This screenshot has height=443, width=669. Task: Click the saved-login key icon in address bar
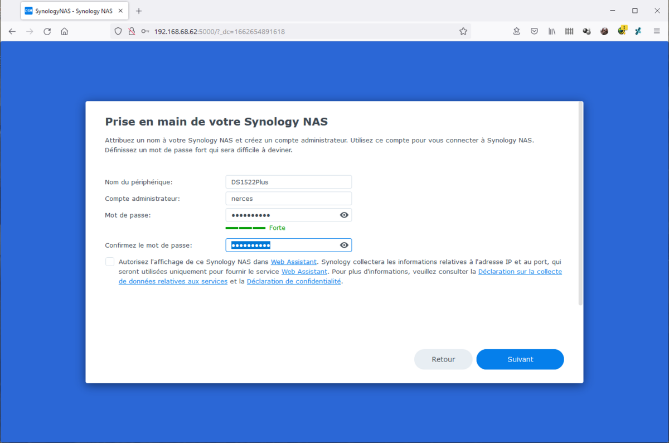[145, 32]
